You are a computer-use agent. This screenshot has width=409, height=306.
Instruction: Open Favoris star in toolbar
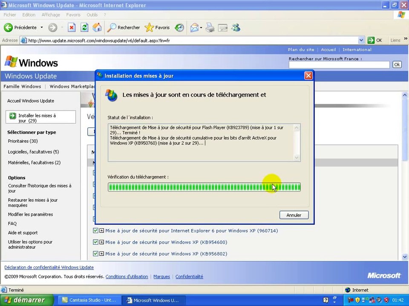tap(149, 27)
